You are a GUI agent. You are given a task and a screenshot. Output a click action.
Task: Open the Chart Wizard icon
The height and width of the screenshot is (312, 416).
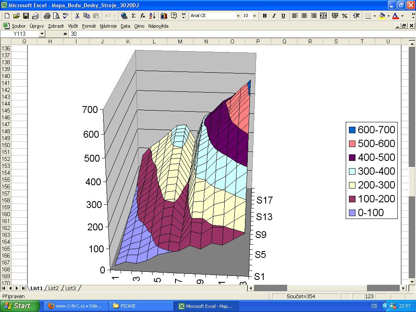164,16
